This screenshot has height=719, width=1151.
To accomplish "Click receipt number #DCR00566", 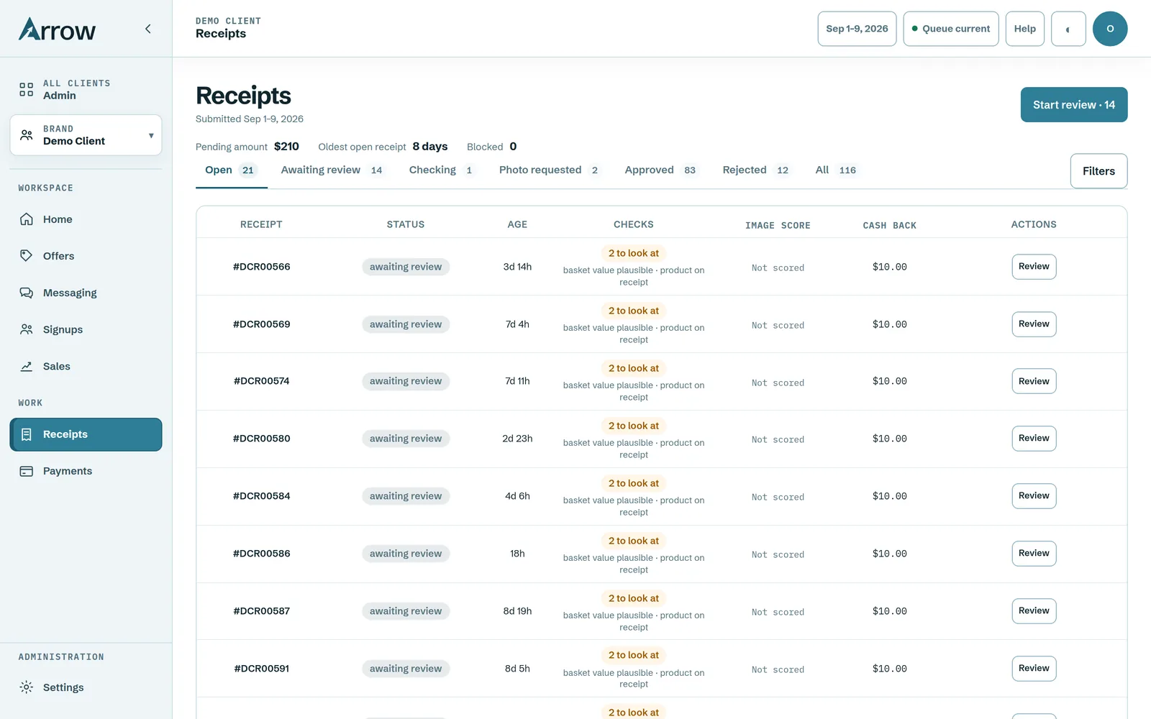I will pos(262,267).
